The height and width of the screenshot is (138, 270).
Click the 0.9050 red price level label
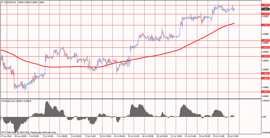(x=265, y=5)
